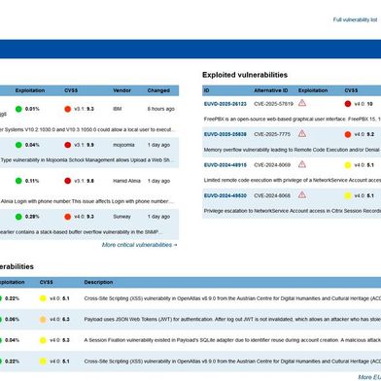Click orange CVSS dot in IBM row

pos(68,109)
